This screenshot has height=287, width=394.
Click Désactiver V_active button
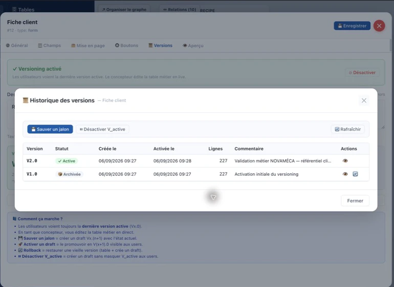[x=102, y=129]
